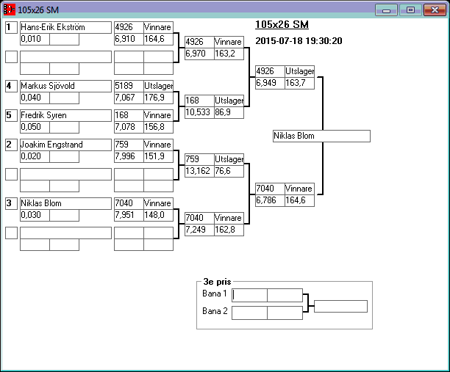Click the Joakim Engstrand name field
Viewport: 450px width, 372px height.
coord(65,145)
